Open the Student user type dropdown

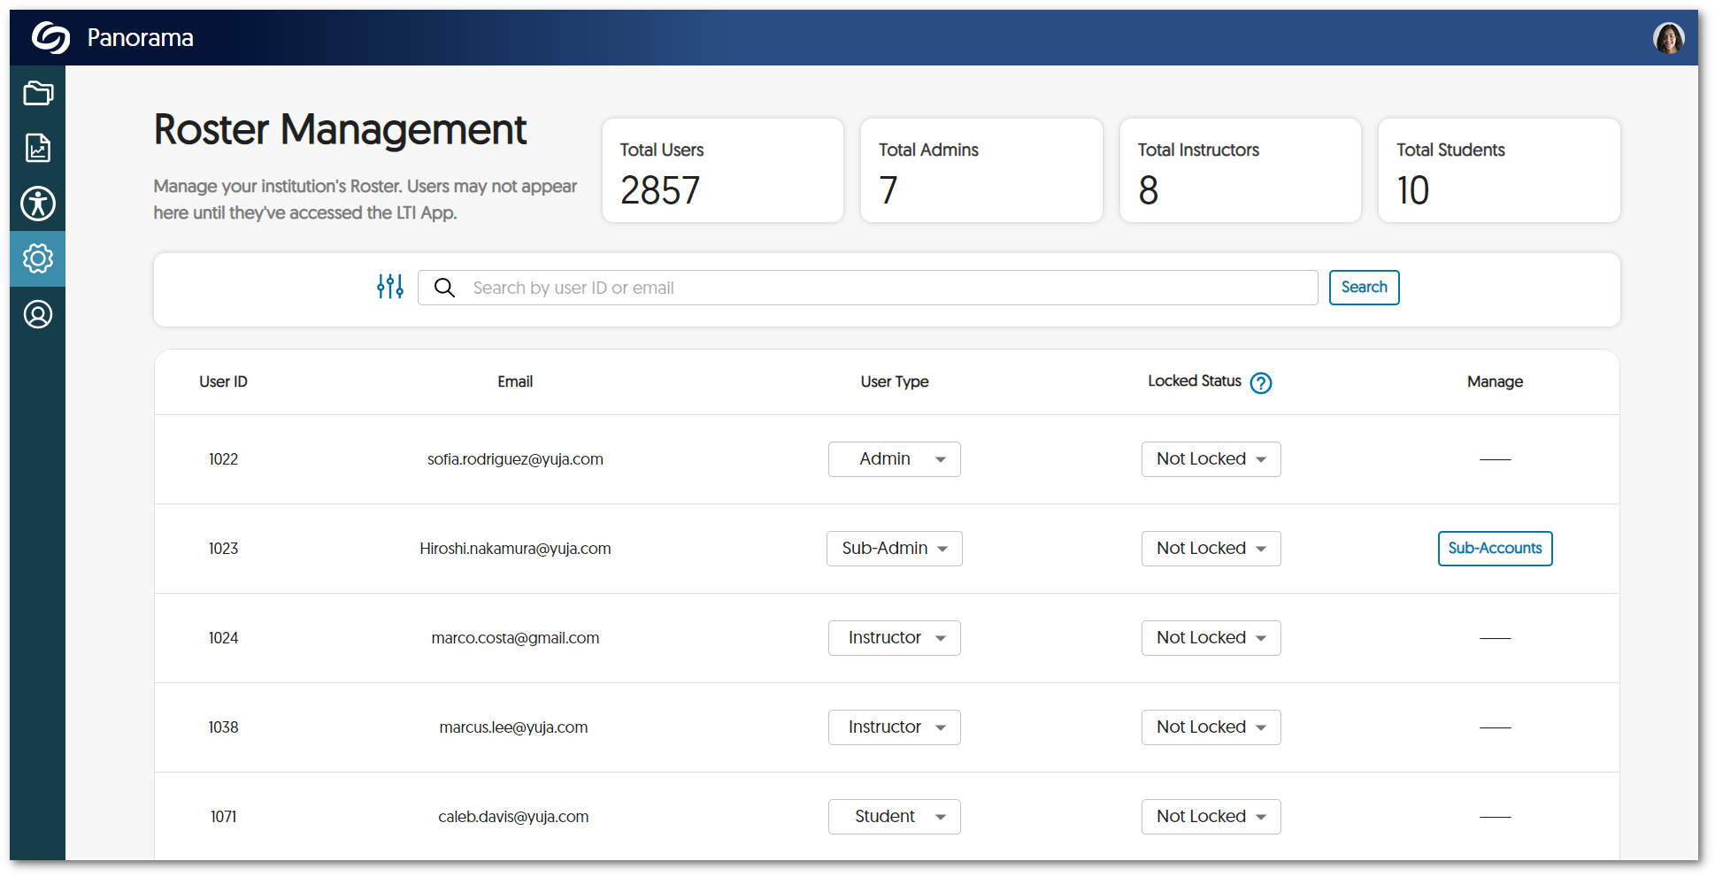[894, 817]
